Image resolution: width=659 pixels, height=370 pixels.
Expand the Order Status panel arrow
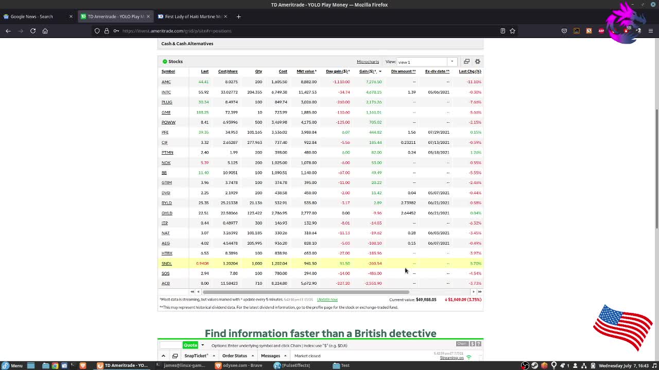(252, 356)
